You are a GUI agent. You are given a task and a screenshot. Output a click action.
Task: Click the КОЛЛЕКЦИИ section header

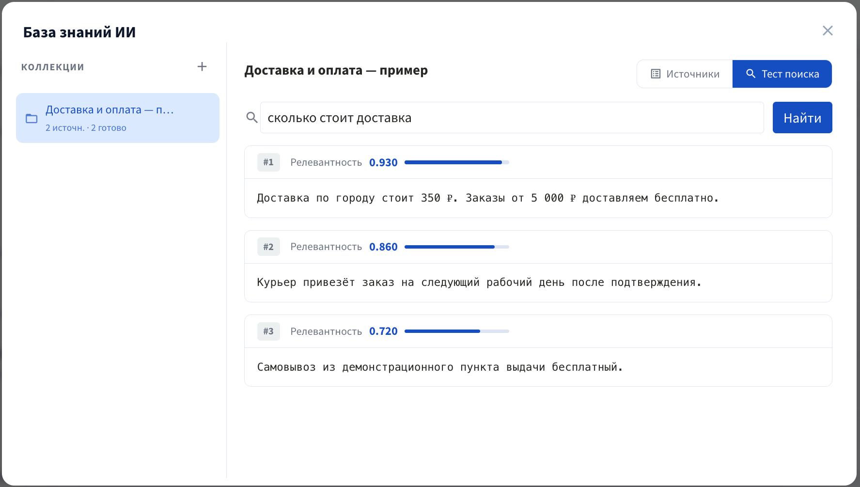pyautogui.click(x=53, y=67)
